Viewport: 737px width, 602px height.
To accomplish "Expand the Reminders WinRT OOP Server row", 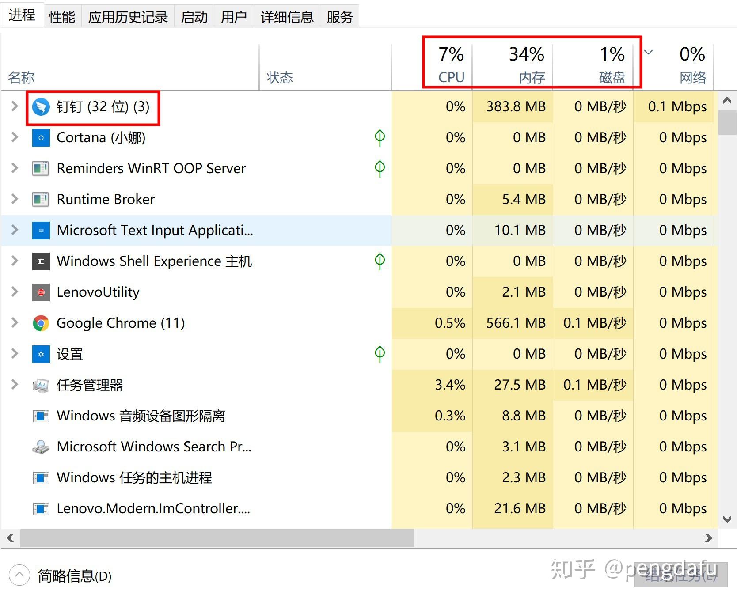I will 15,168.
